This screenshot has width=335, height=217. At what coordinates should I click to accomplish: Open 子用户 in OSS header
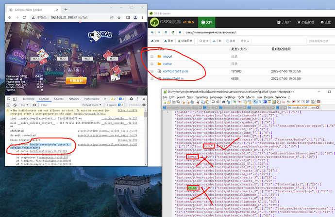click(x=284, y=22)
